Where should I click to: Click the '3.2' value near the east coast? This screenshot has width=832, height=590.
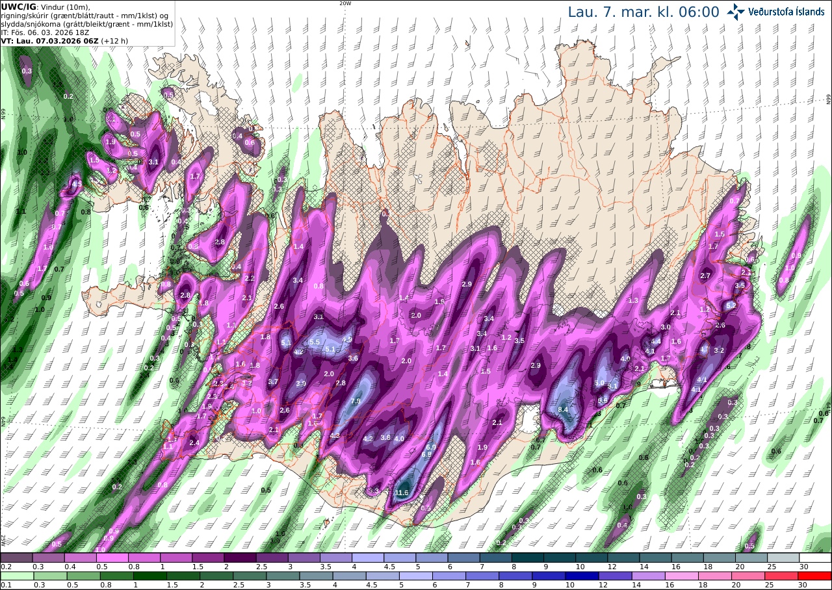719,350
